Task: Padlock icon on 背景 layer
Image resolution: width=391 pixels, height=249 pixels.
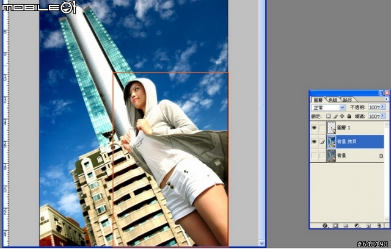Action: [x=381, y=156]
